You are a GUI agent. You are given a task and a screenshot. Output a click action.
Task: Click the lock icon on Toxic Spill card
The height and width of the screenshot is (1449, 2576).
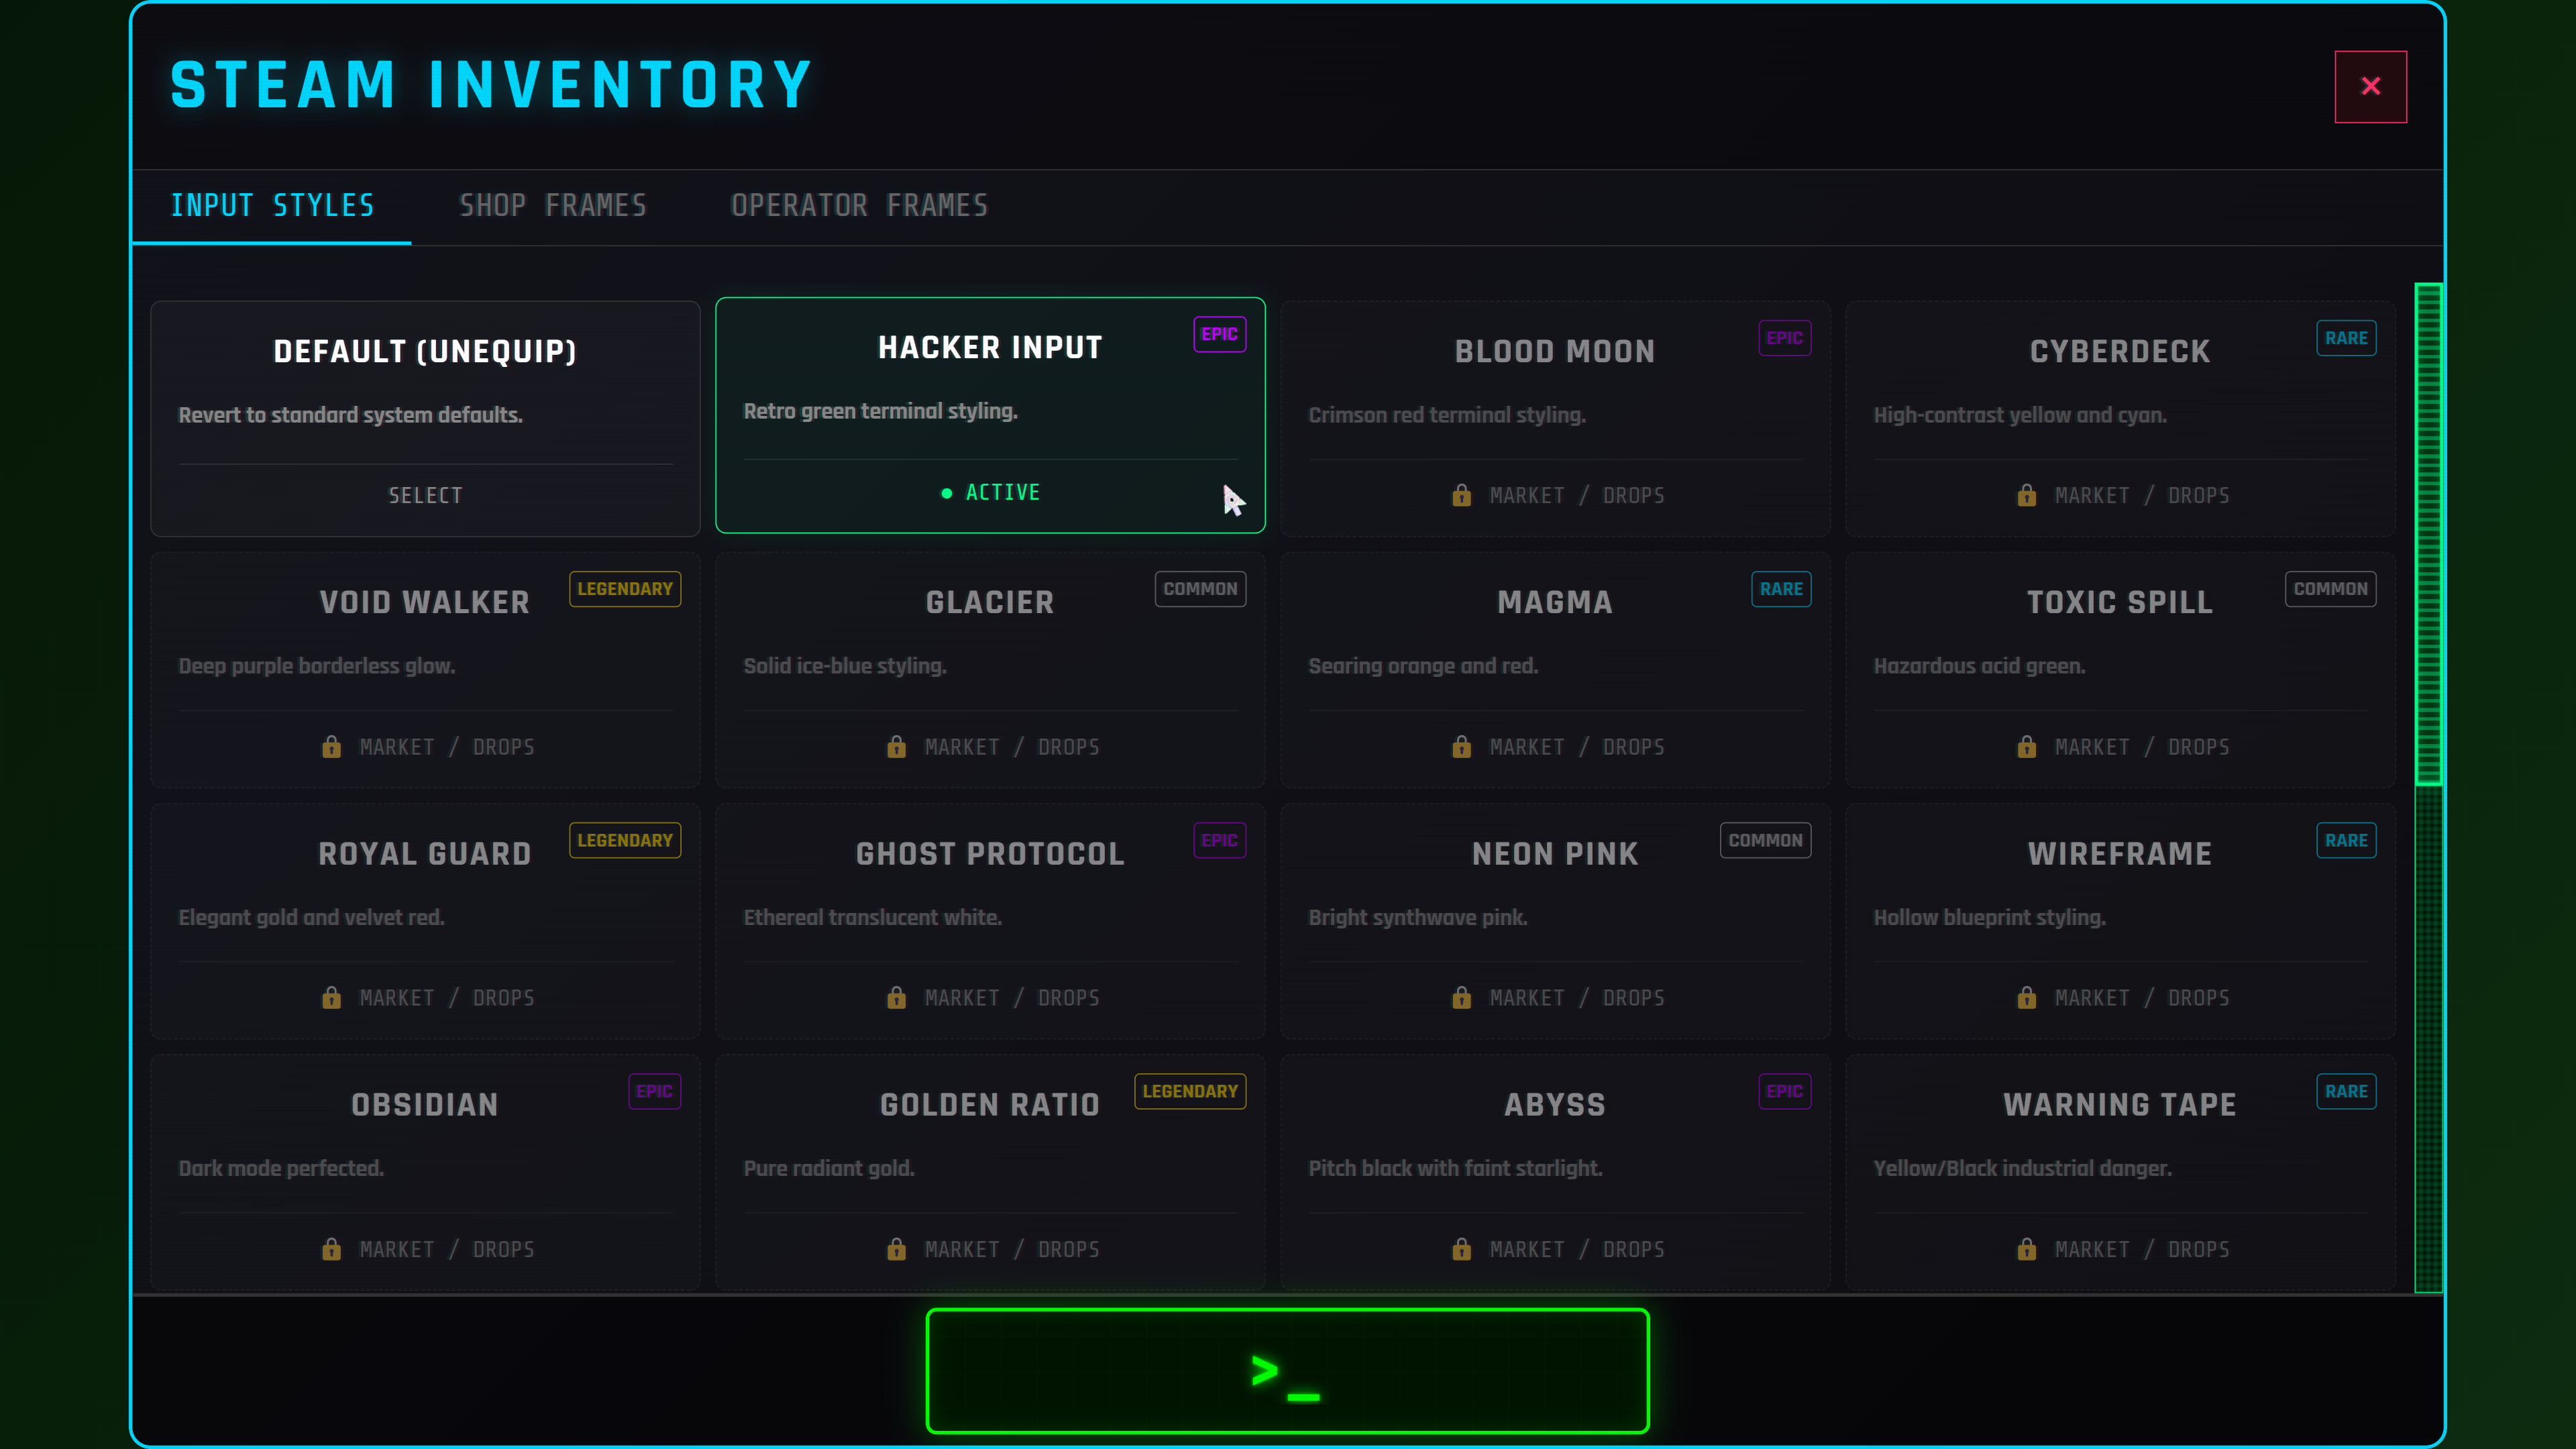tap(2026, 747)
